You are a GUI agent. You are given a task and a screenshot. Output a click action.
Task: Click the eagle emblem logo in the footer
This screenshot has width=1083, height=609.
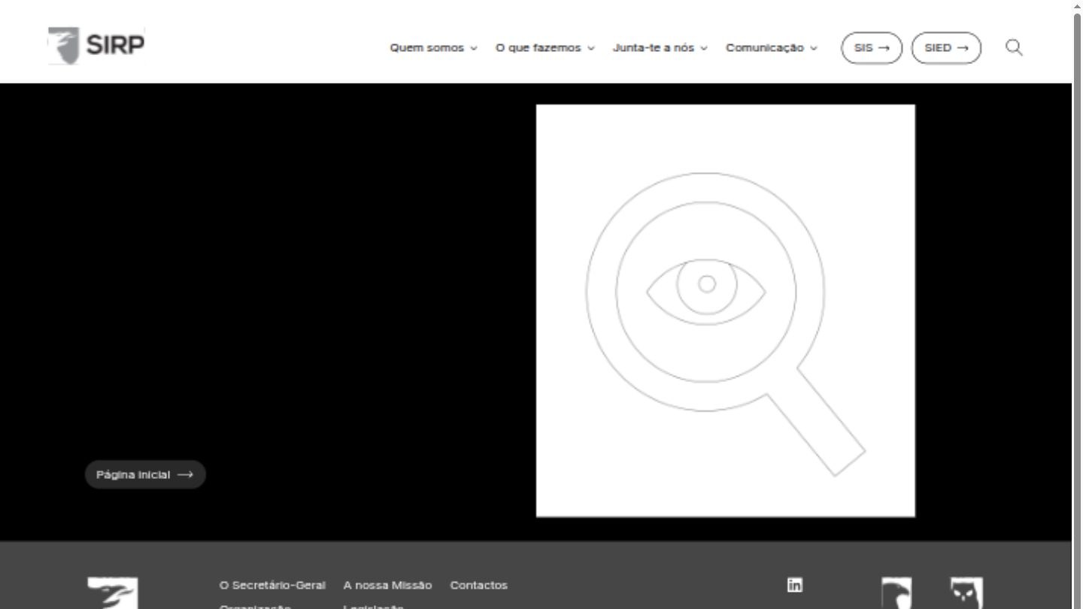coord(896,593)
